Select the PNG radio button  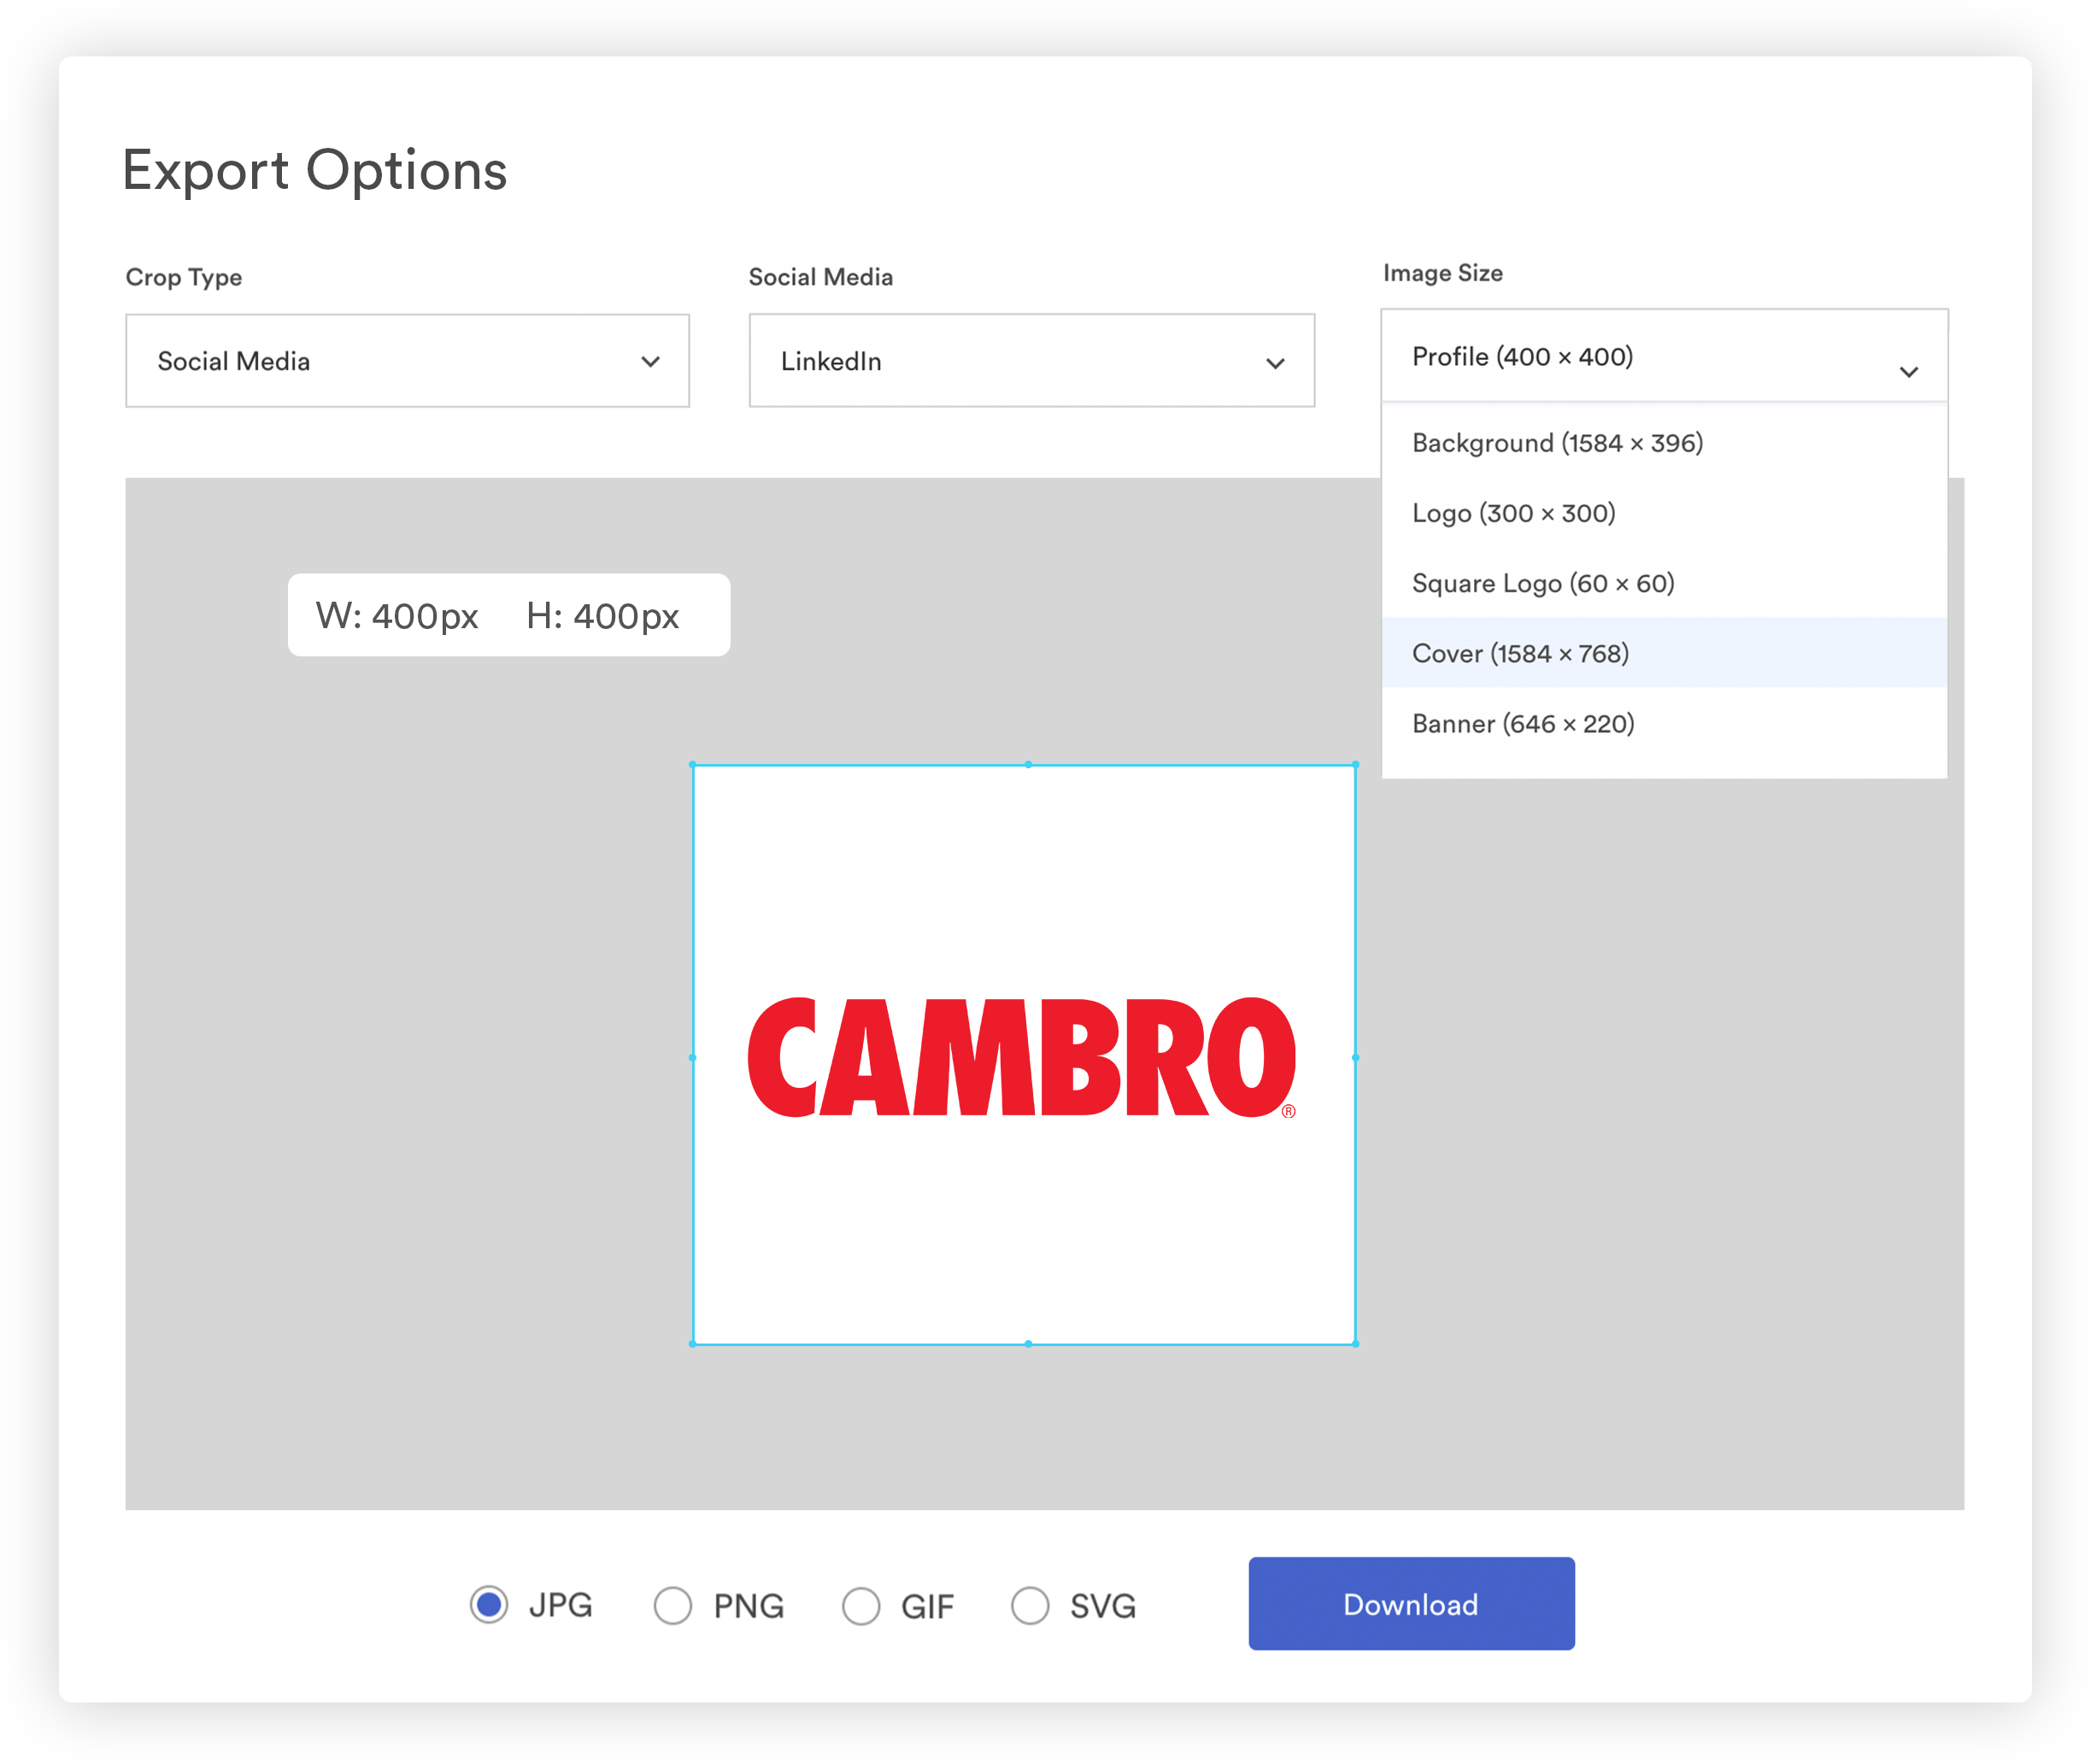click(x=673, y=1605)
